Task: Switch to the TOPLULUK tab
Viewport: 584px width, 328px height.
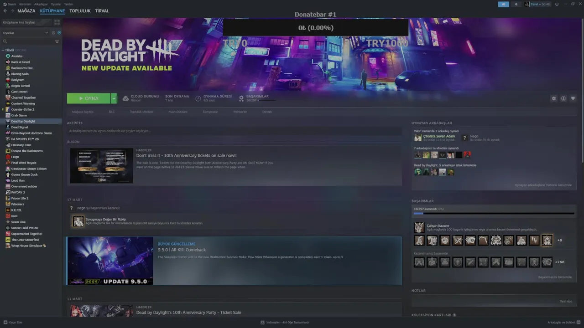Action: tap(80, 11)
